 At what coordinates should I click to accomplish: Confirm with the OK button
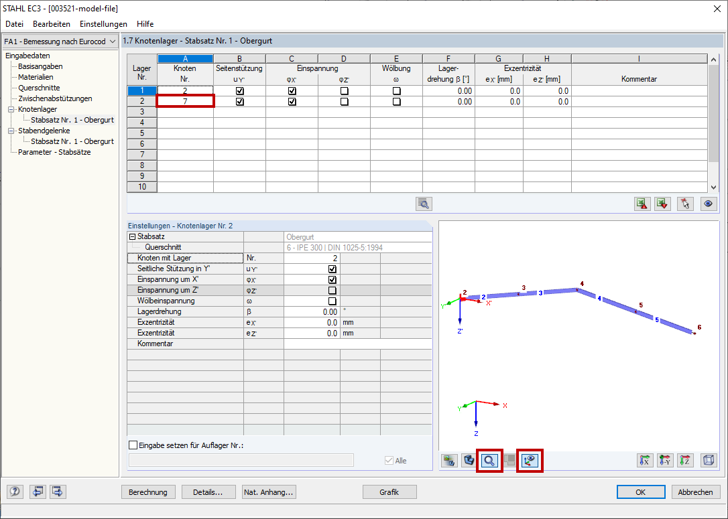[641, 492]
